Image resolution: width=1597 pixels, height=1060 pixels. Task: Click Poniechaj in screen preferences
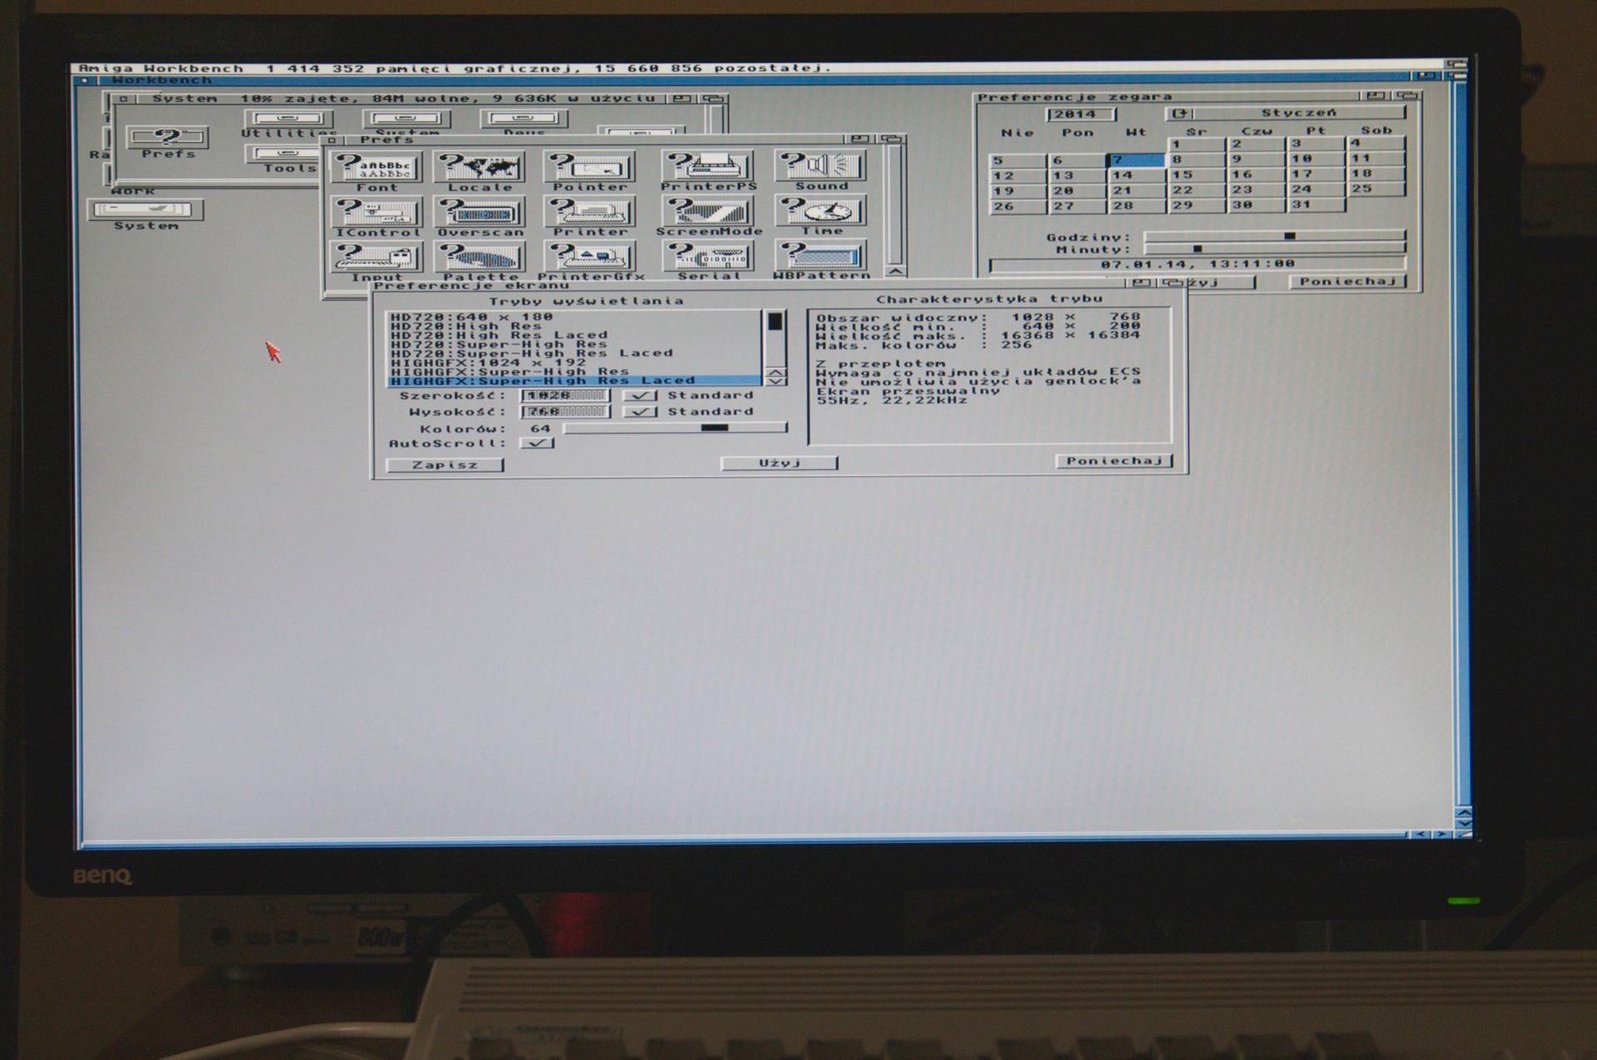click(1115, 461)
